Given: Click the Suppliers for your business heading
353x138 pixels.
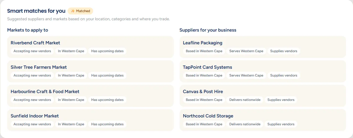Looking at the screenshot, I should [x=208, y=30].
